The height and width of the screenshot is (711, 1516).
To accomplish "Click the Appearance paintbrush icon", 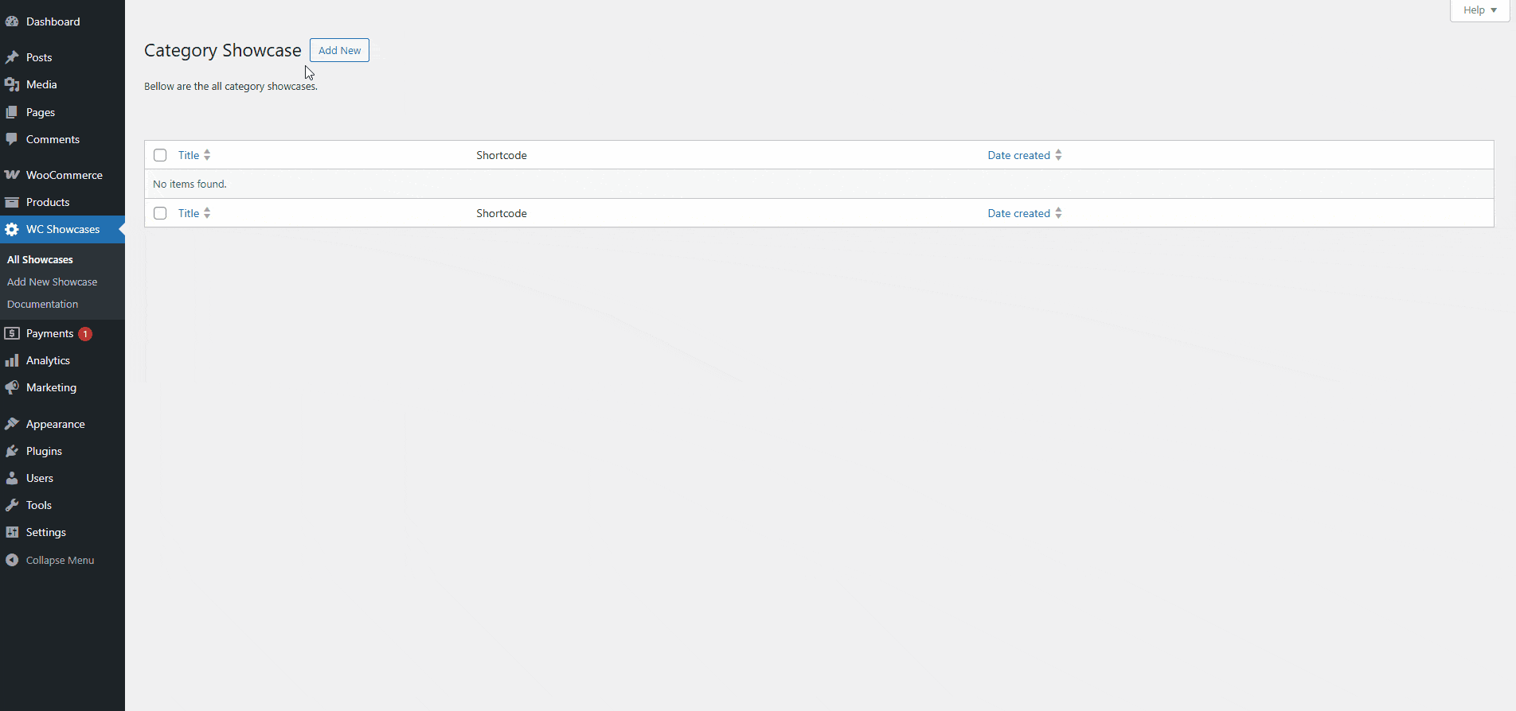I will point(12,424).
